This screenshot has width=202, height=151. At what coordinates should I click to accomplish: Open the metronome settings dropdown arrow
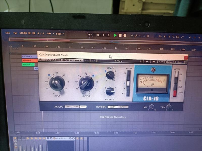point(53,34)
